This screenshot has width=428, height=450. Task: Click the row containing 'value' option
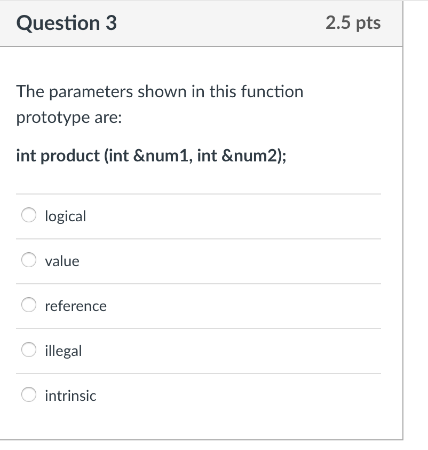pos(199,261)
